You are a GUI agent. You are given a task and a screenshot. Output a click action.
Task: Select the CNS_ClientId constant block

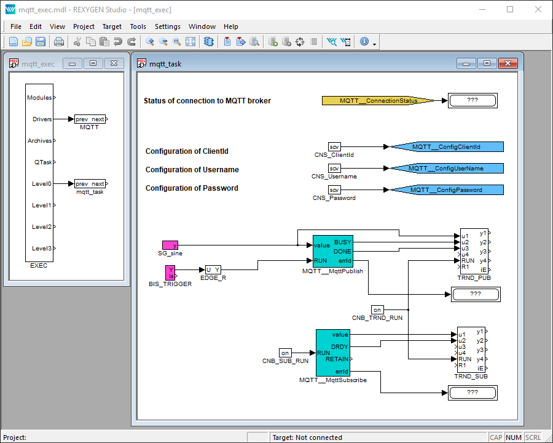334,146
